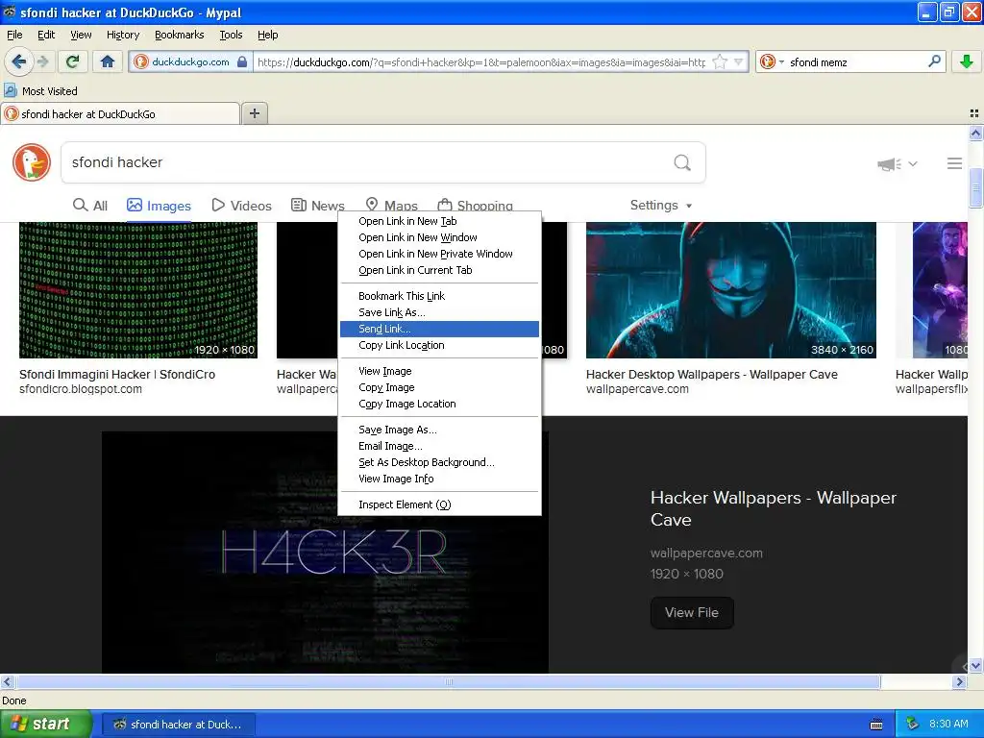Switch to the All results tab

coord(90,206)
